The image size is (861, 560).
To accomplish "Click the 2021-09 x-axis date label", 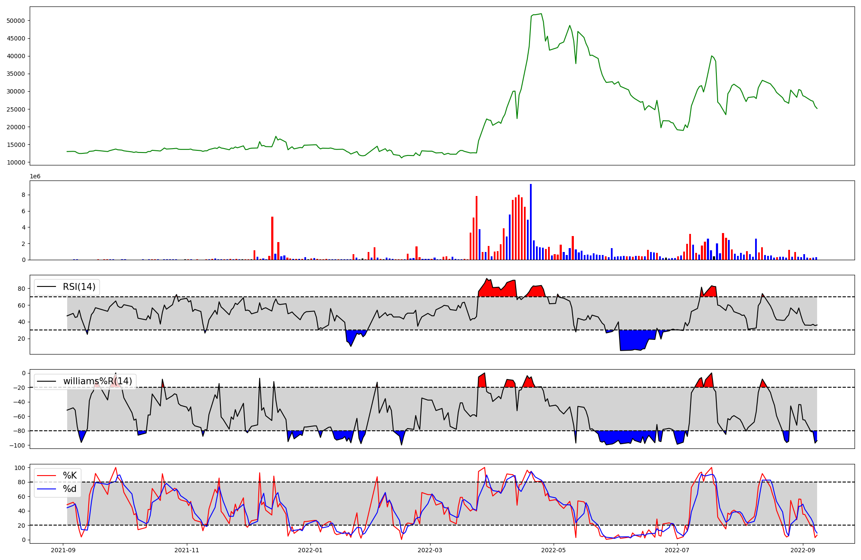I will 63,550.
